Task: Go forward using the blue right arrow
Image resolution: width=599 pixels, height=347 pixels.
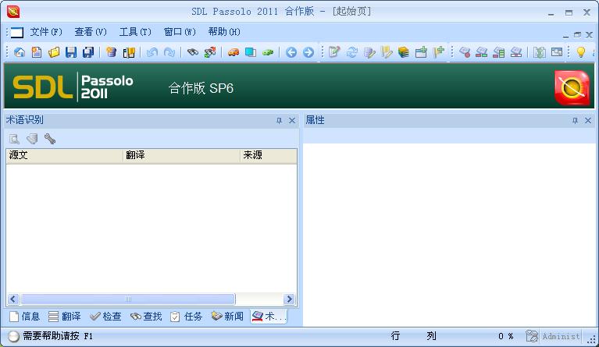Action: pyautogui.click(x=308, y=52)
